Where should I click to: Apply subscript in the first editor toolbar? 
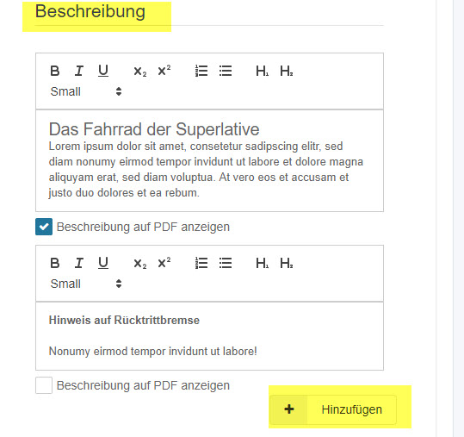(140, 72)
